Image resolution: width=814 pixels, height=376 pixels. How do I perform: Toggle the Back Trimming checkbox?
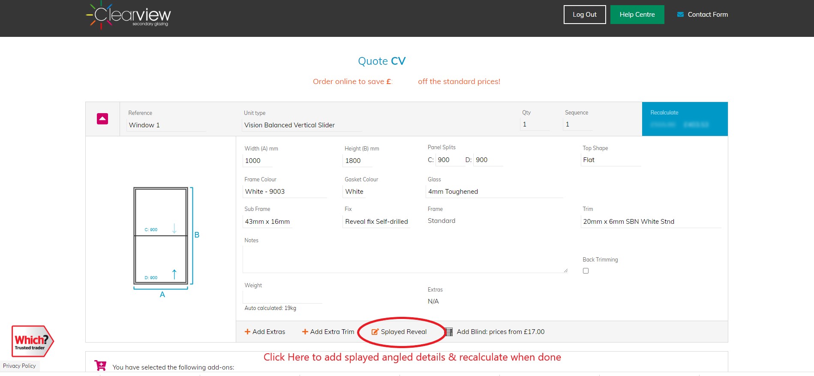tap(586, 271)
